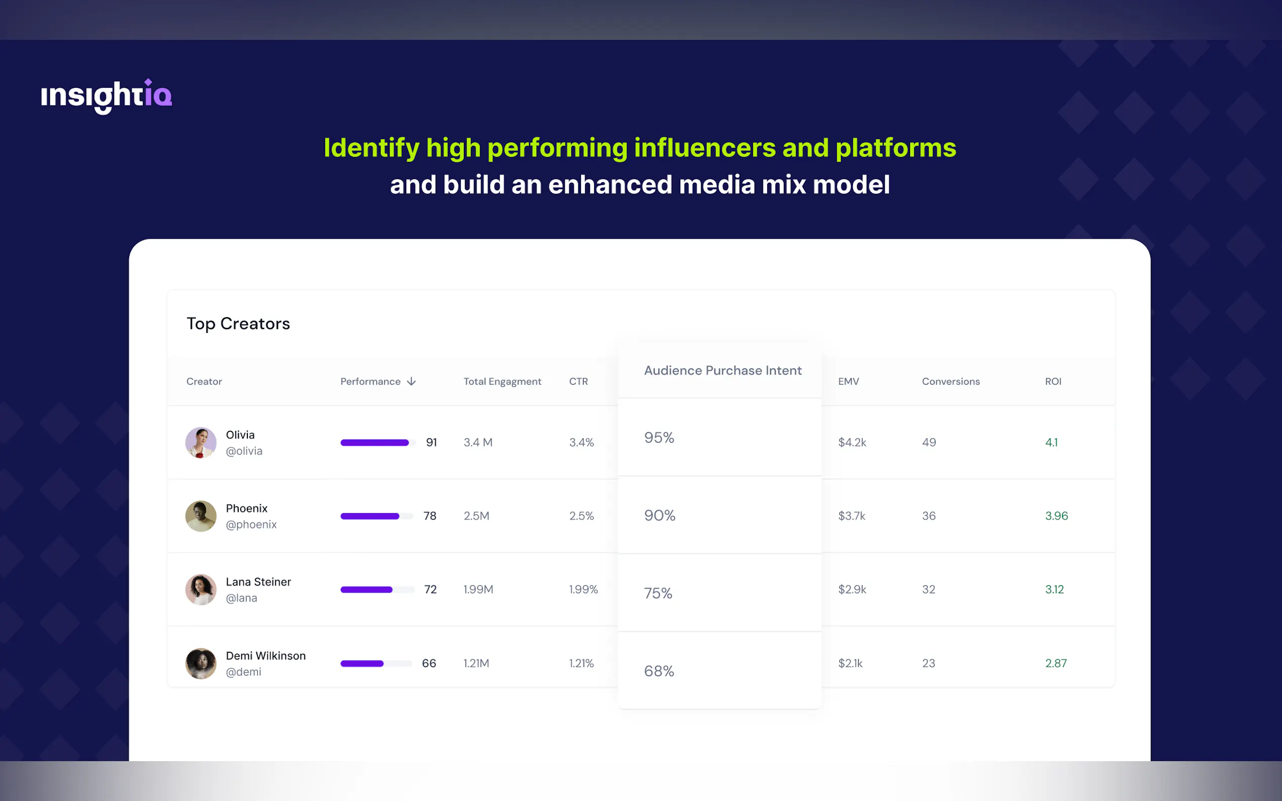Click Lana Steiner's profile avatar

pos(201,590)
